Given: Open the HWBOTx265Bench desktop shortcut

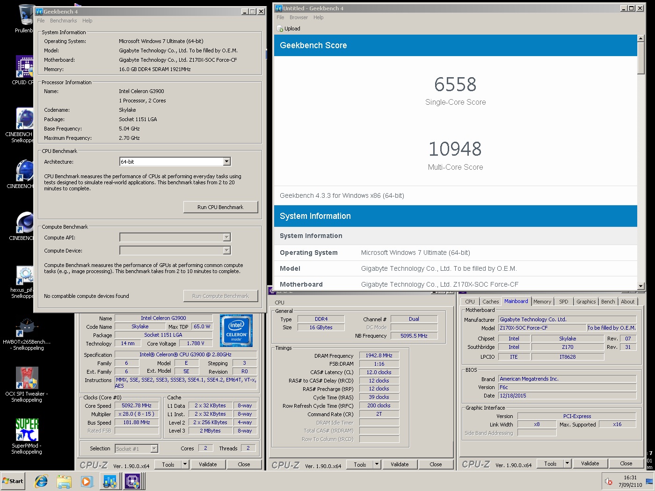Looking at the screenshot, I should point(27,334).
